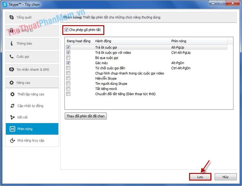
Task: Select Thiết lập nâng cao sub-item
Action: 32,94
